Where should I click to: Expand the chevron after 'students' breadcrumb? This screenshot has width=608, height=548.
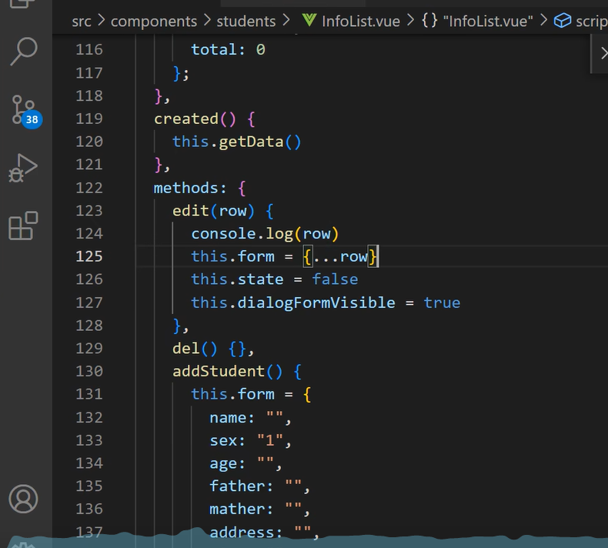coord(286,20)
